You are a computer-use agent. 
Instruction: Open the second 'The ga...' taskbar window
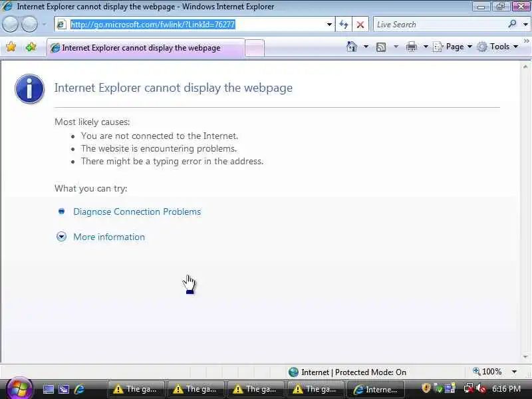(x=196, y=389)
